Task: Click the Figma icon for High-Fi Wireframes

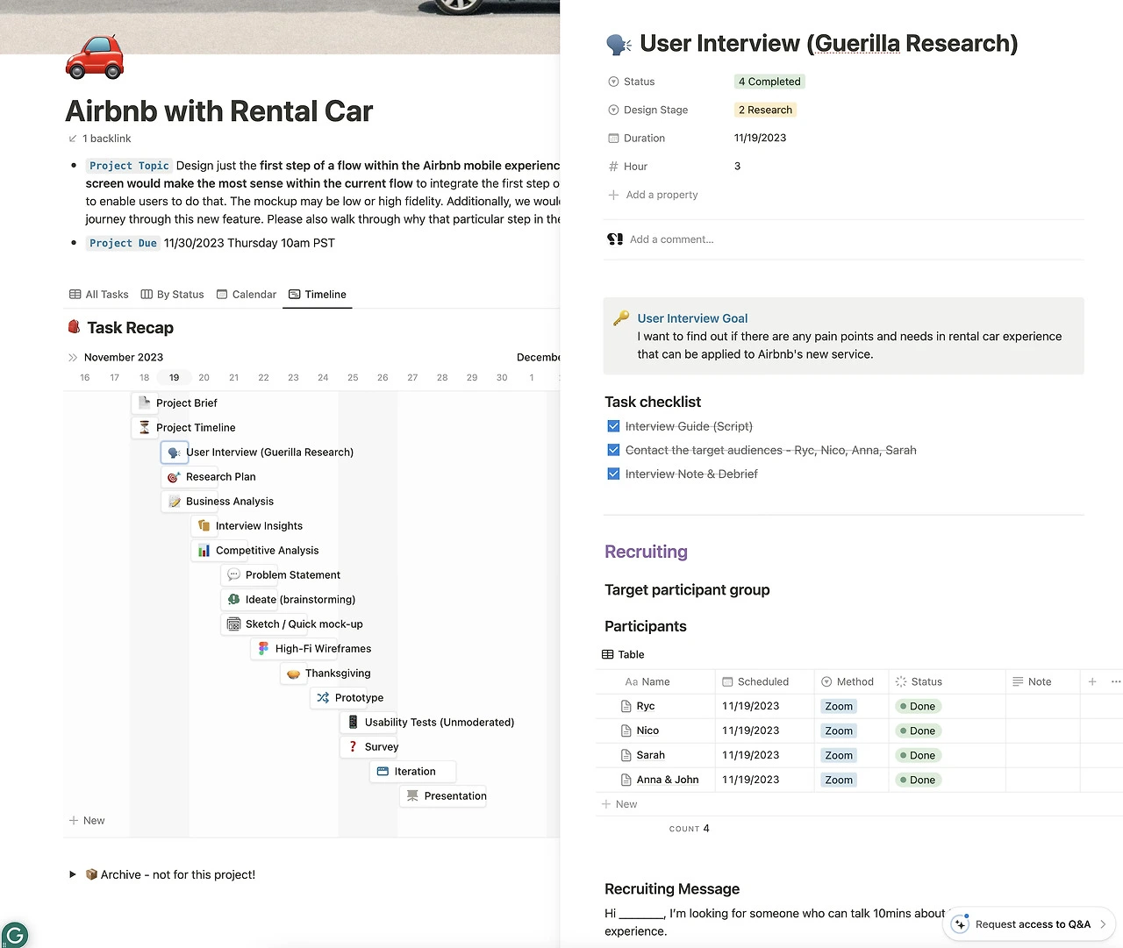Action: point(263,649)
